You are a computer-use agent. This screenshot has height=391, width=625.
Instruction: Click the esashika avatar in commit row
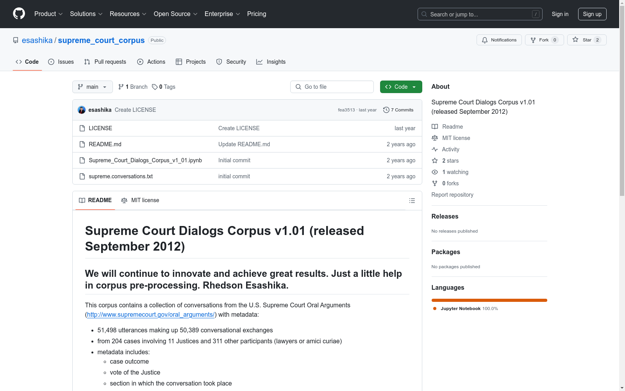(x=82, y=110)
